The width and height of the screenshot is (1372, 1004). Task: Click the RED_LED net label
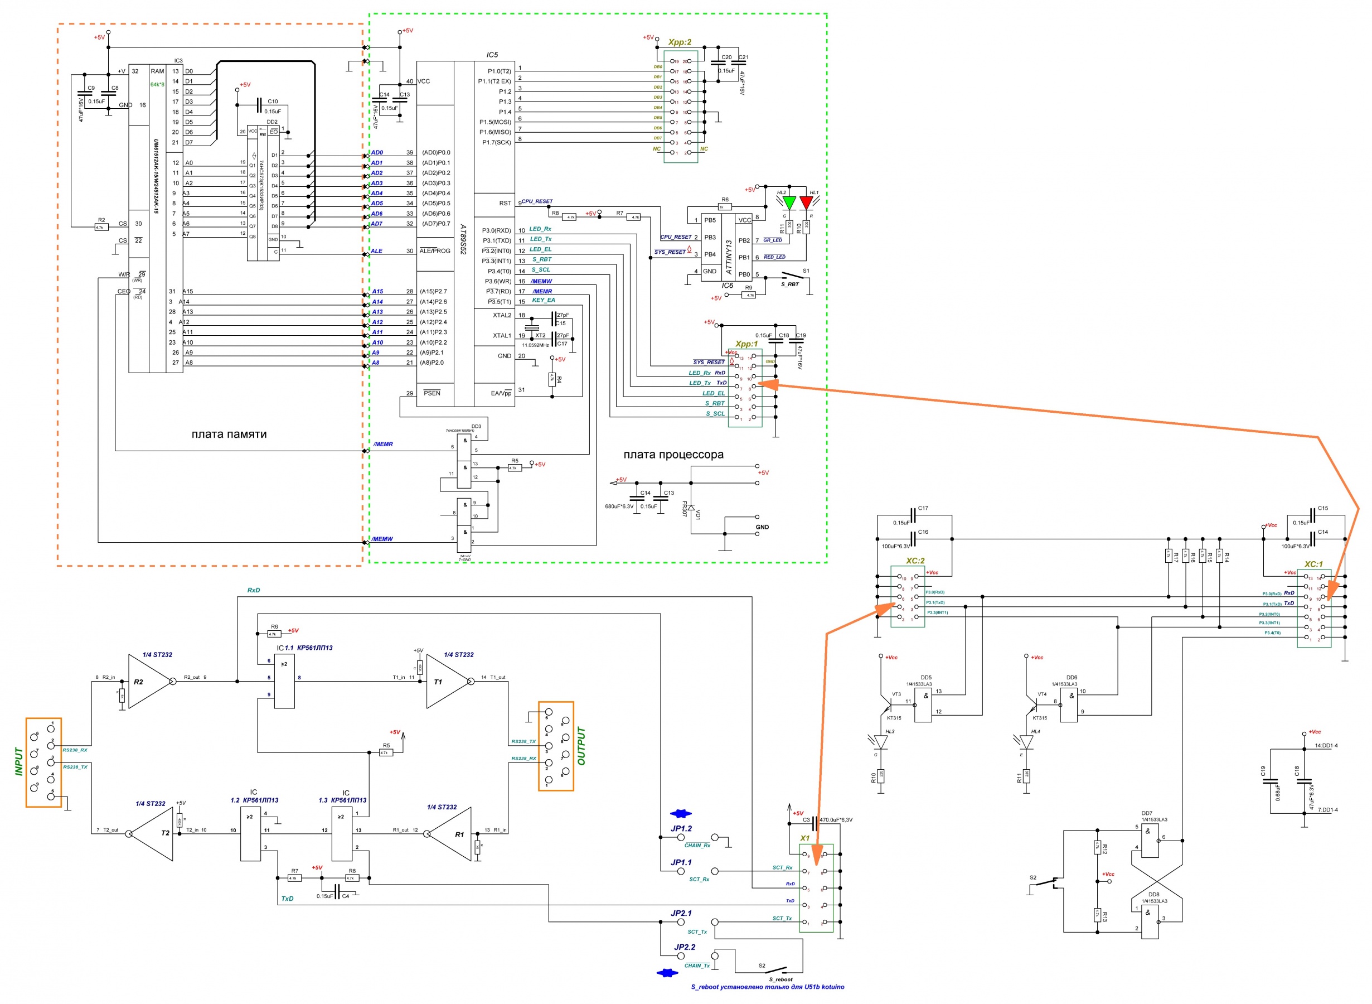774,257
